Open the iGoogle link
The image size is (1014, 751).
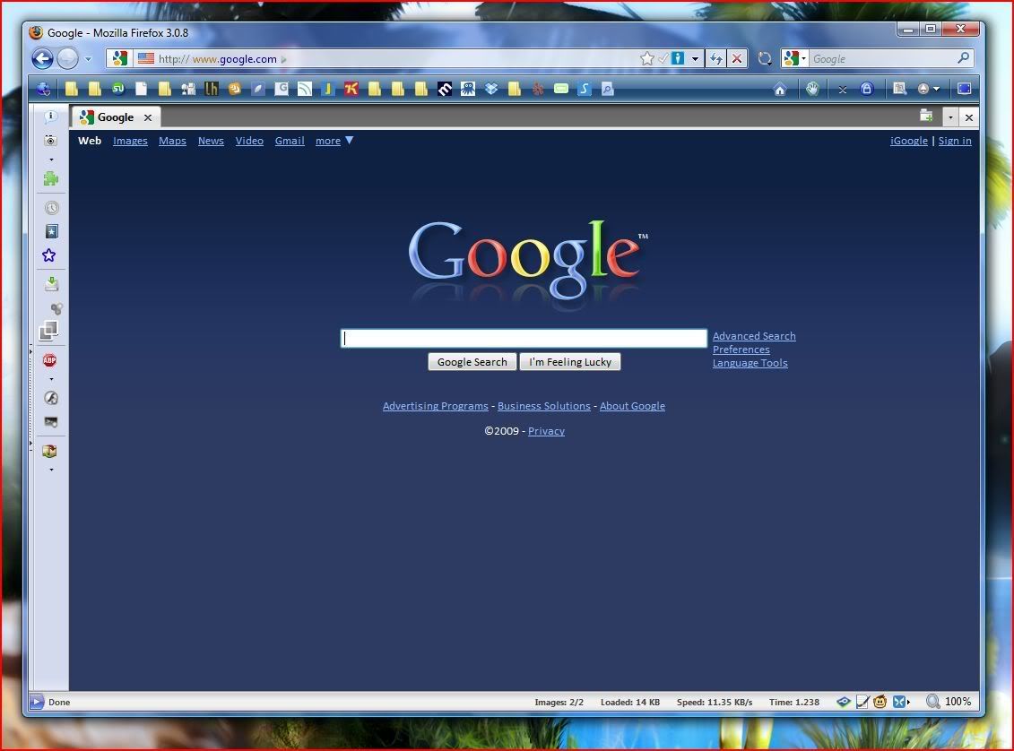pos(908,141)
